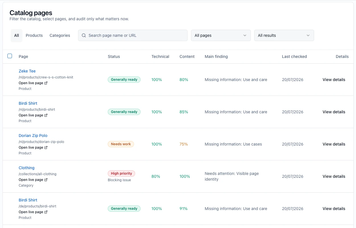Click the Last checked column header
Viewport: 356px width, 228px height.
point(294,57)
